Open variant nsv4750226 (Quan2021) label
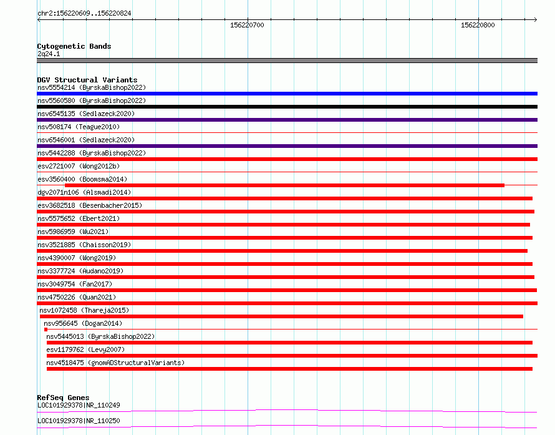 [77, 297]
